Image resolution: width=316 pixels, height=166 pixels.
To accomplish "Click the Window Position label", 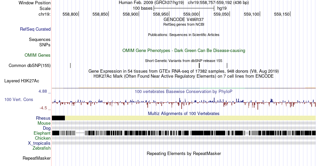I will 35,3.
